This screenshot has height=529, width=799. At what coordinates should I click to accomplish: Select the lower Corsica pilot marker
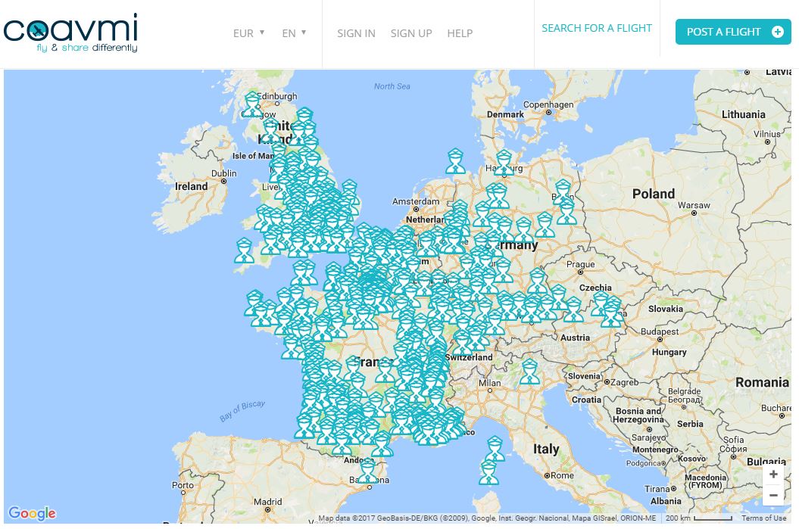tap(488, 472)
